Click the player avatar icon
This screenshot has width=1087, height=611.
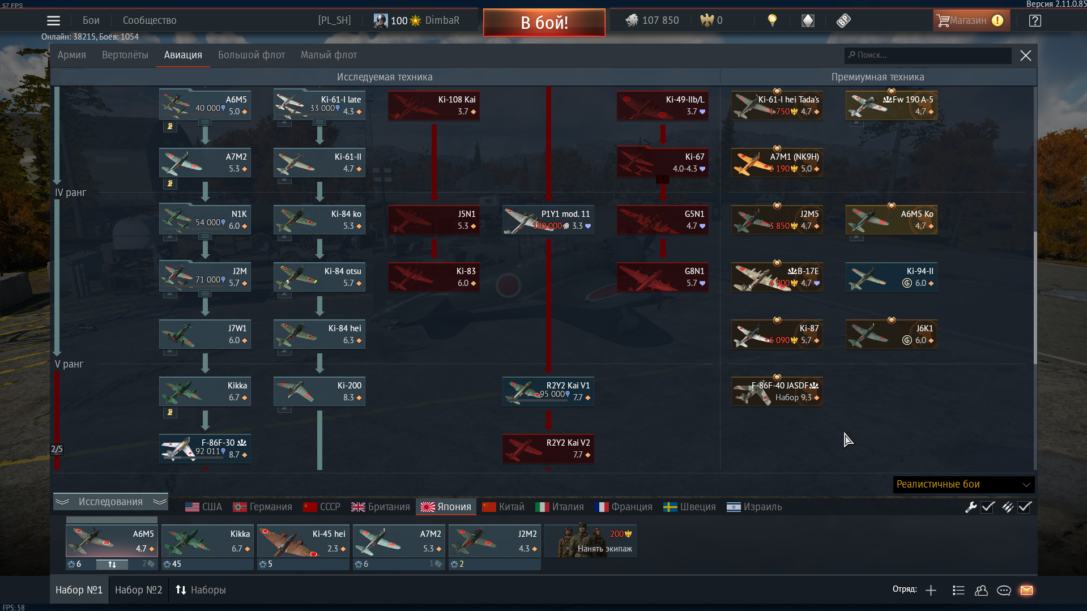click(381, 20)
